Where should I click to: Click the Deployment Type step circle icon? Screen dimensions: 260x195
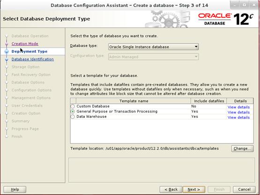[7, 51]
